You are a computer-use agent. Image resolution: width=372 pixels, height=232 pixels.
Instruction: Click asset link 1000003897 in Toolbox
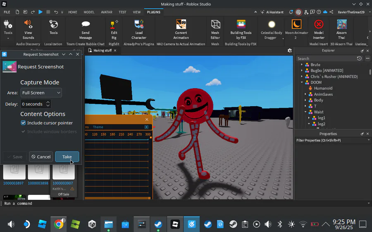coord(13,183)
